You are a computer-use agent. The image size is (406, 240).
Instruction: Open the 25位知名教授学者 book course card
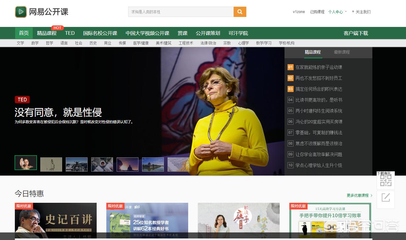click(x=147, y=221)
